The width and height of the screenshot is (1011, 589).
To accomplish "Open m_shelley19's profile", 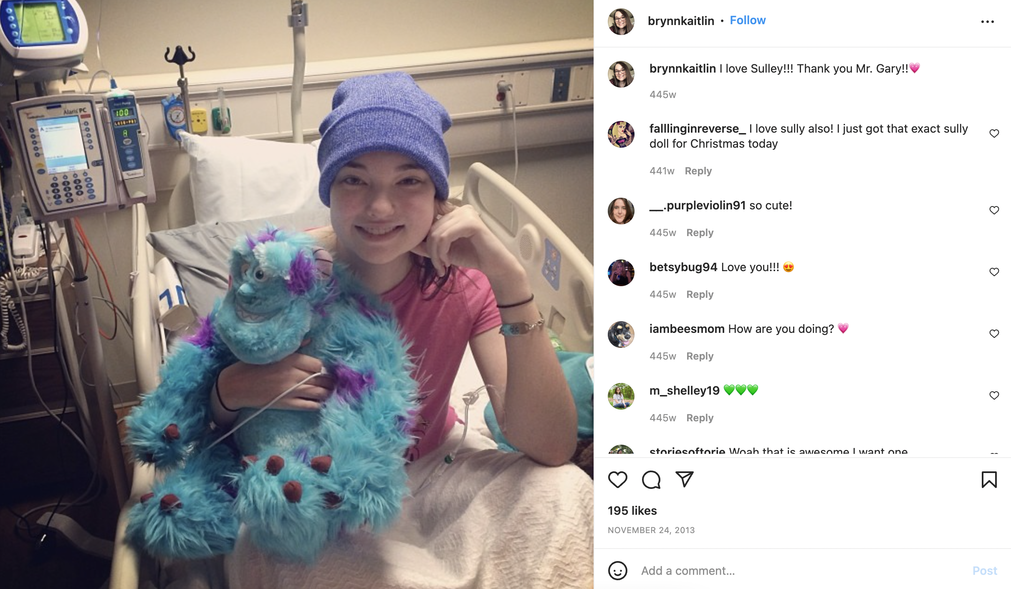I will point(685,390).
